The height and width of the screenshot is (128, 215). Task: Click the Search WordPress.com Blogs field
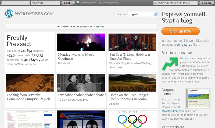click(x=175, y=3)
